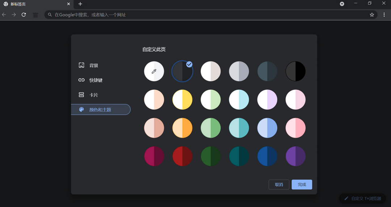
Task: Pick the dark purple theme swatch
Action: [x=295, y=156]
